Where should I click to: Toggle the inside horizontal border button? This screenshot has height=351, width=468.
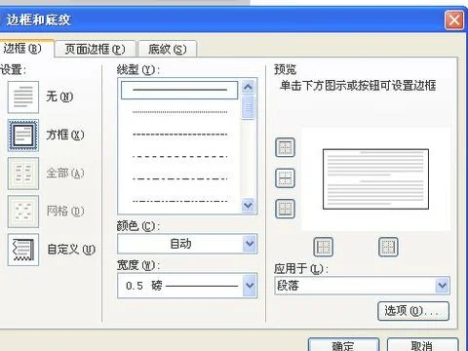point(285,178)
